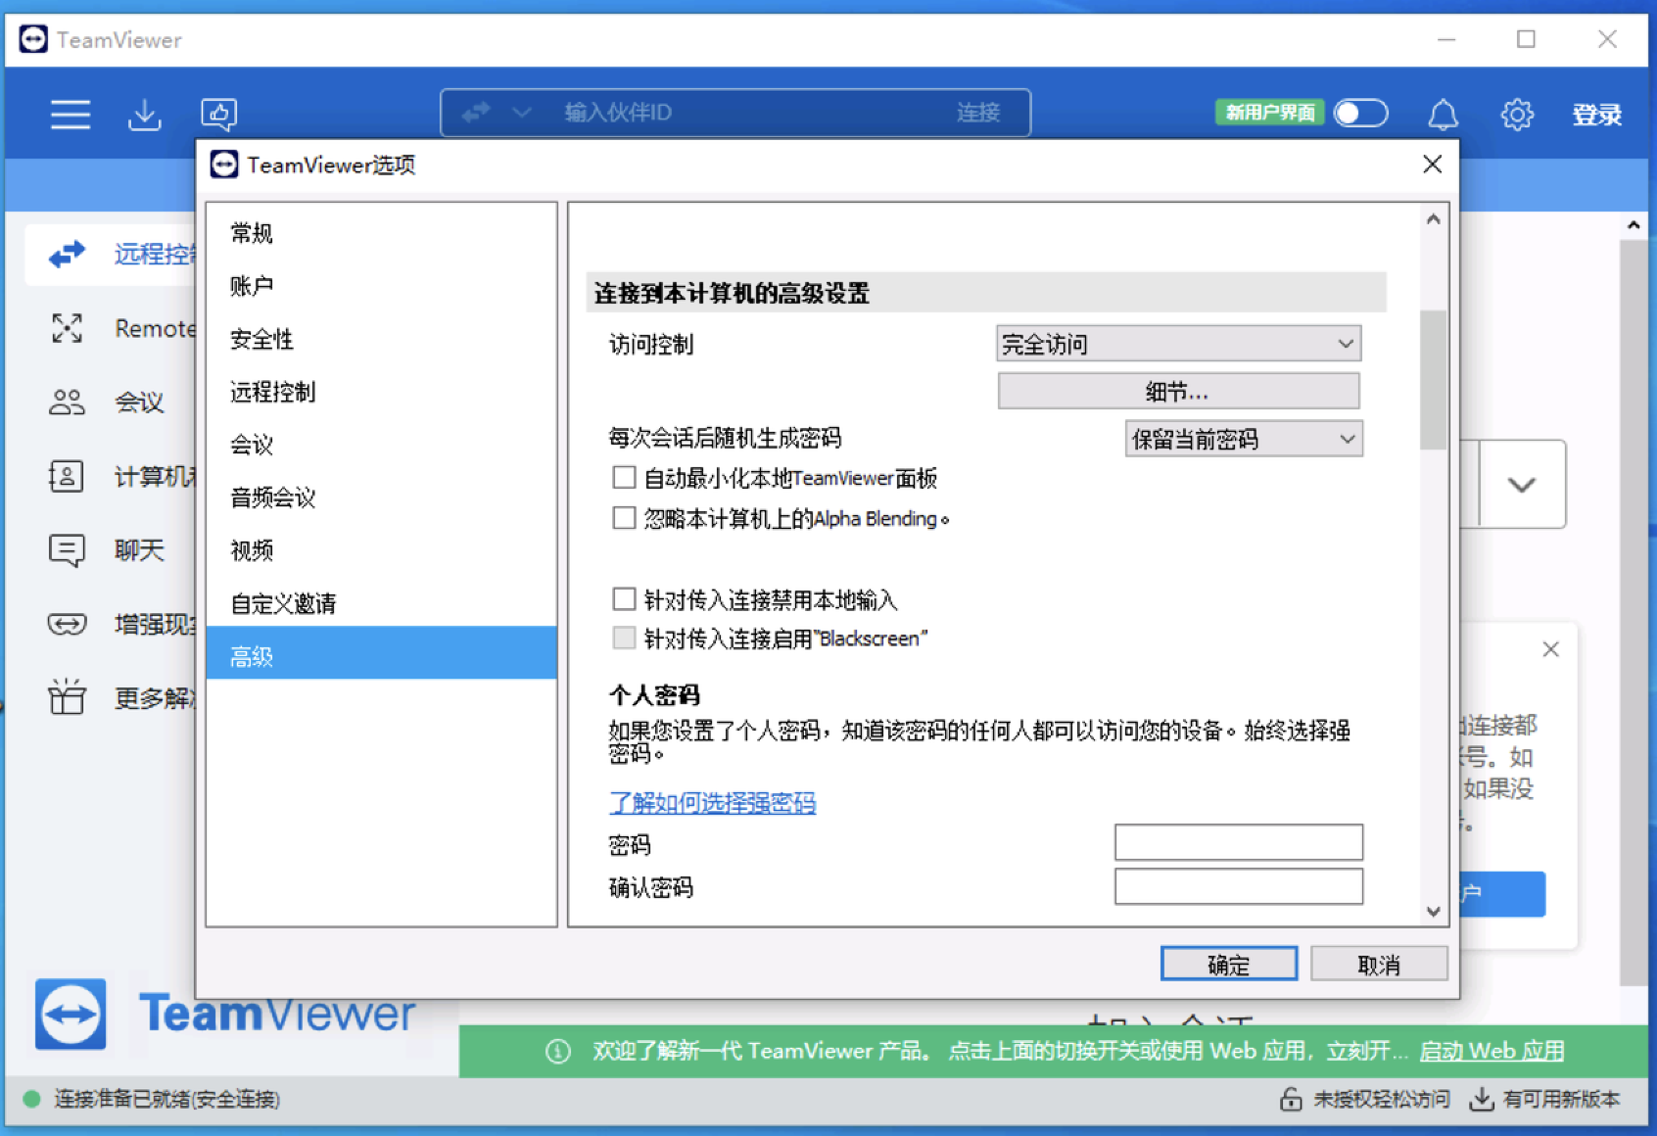Check 针对传入连接禁用本地输入
This screenshot has width=1657, height=1136.
(x=624, y=599)
